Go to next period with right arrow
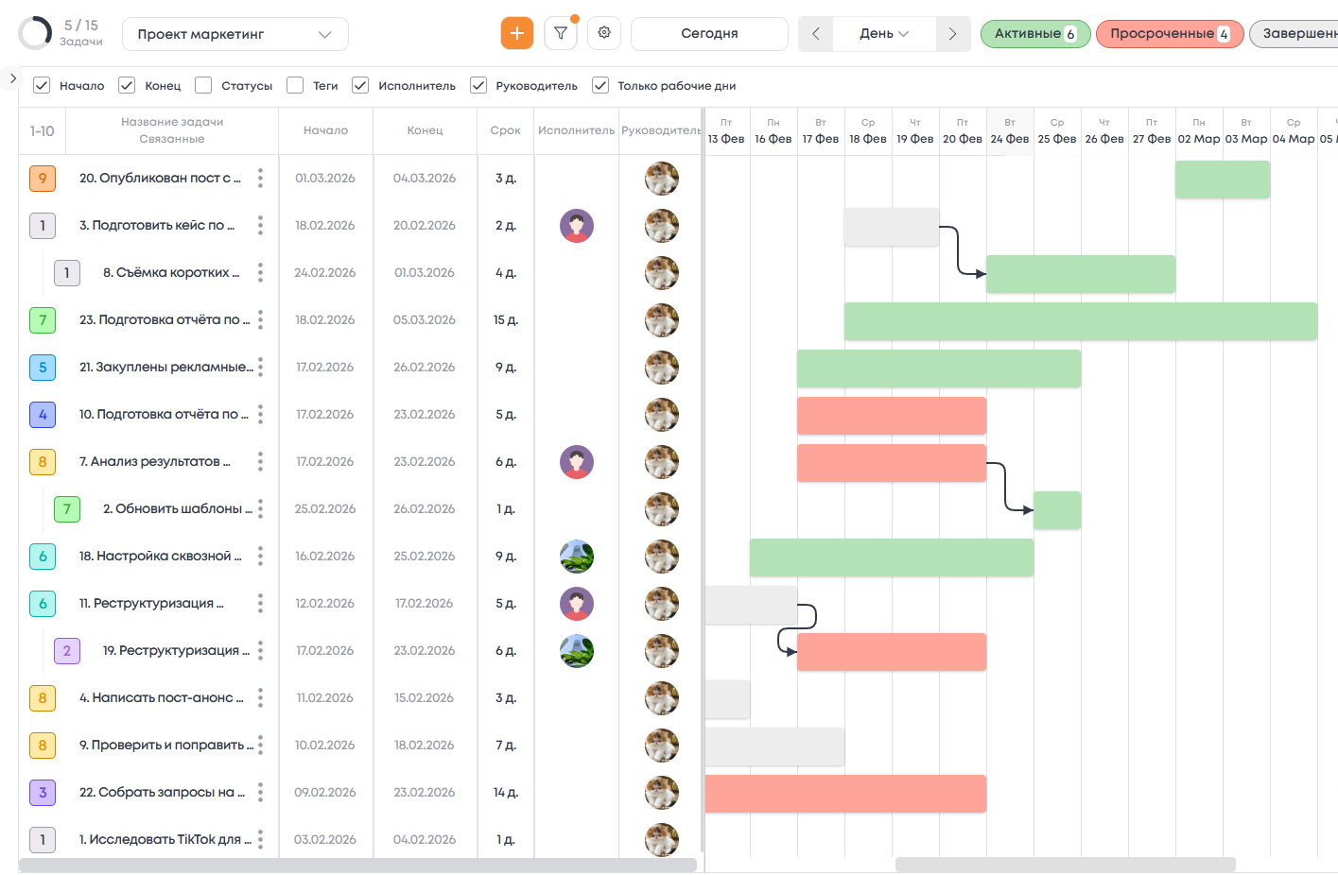Image resolution: width=1338 pixels, height=875 pixels. (952, 34)
